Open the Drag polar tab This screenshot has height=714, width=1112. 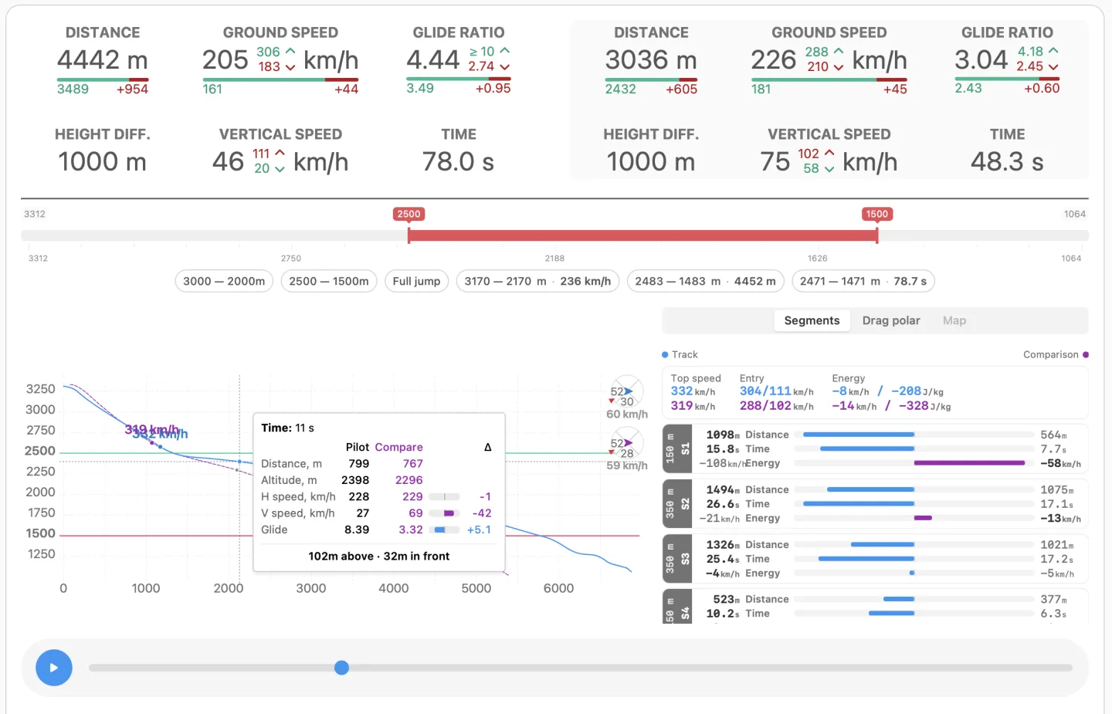click(x=891, y=320)
